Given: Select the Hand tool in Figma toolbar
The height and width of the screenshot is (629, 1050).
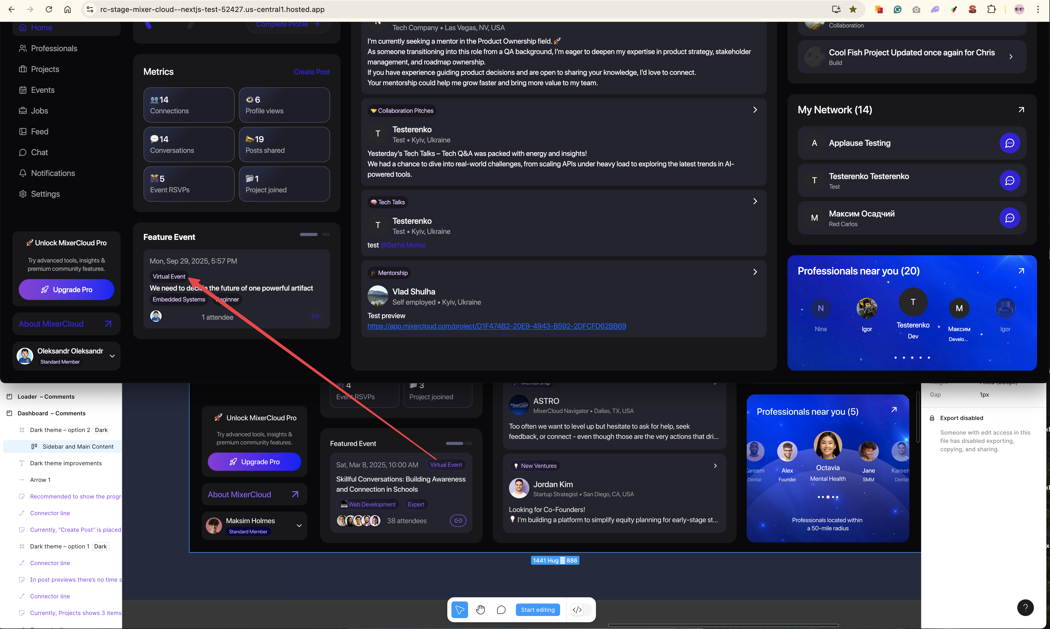Looking at the screenshot, I should [480, 610].
